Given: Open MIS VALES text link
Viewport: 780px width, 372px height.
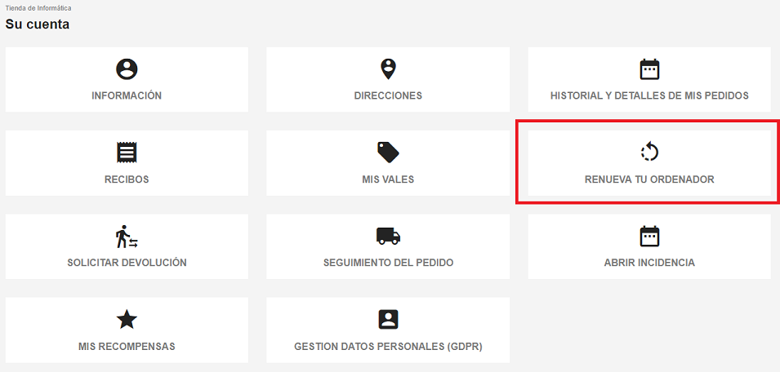Looking at the screenshot, I should tap(388, 179).
